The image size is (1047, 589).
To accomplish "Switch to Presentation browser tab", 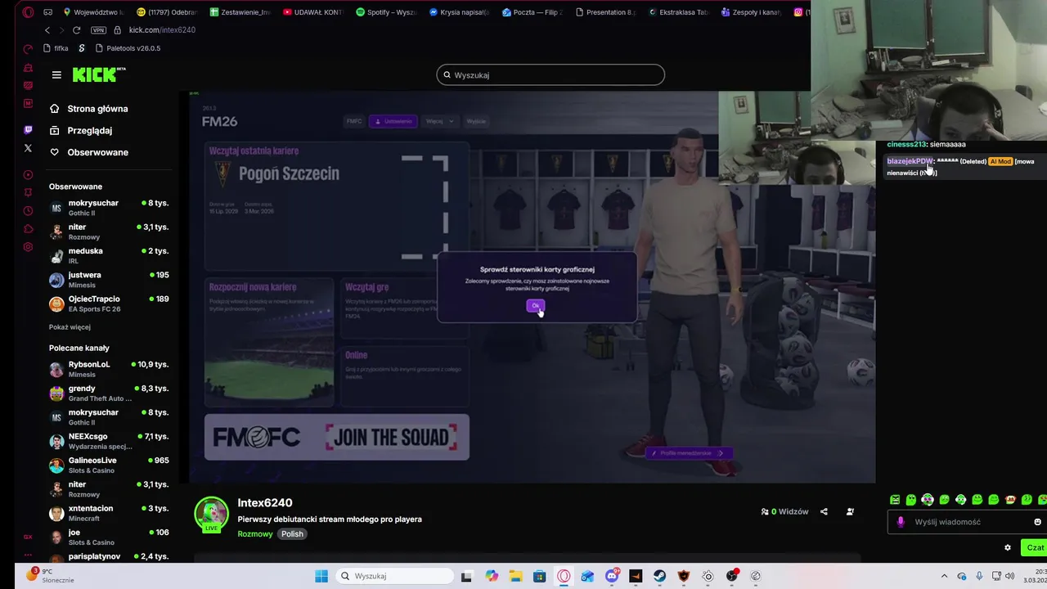I will point(604,12).
